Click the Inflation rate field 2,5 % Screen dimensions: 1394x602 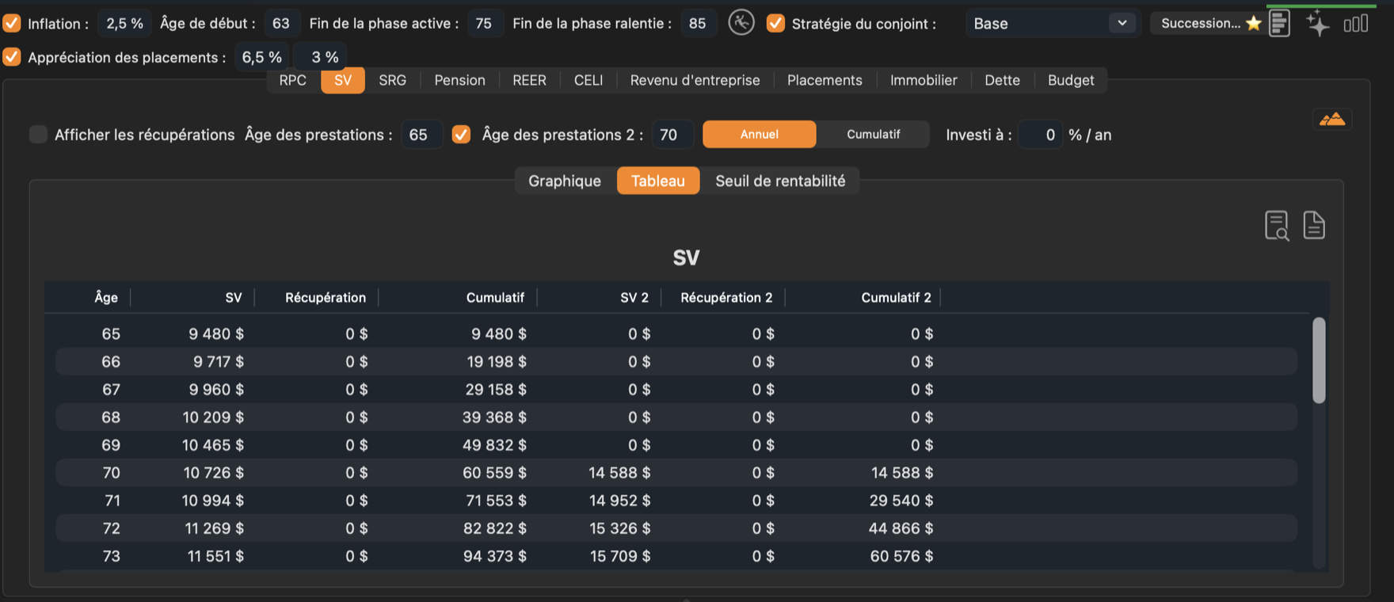(x=125, y=23)
